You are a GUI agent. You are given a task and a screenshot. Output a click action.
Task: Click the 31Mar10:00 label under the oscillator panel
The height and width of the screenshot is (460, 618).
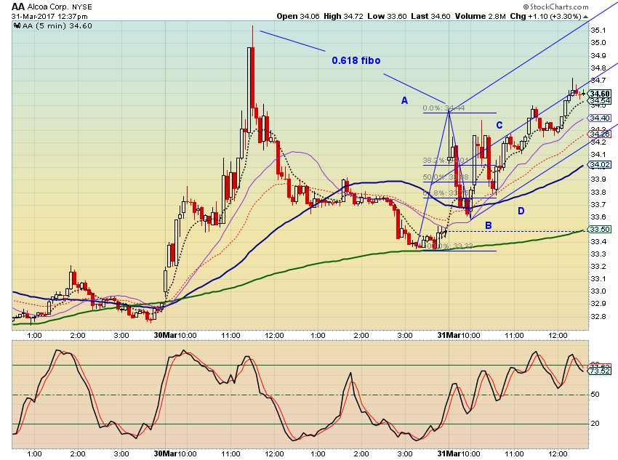point(459,453)
